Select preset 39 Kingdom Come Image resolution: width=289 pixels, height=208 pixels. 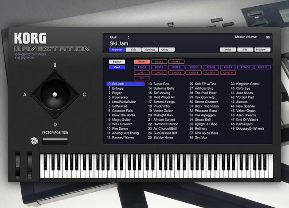(x=245, y=84)
